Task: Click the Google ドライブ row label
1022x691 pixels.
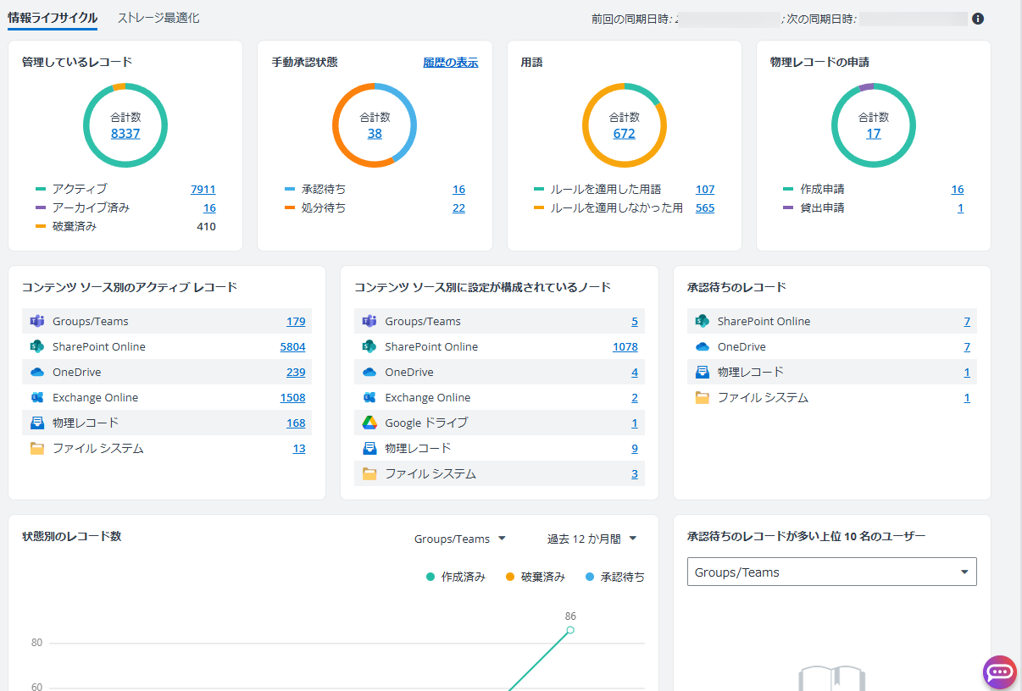Action: coord(426,423)
